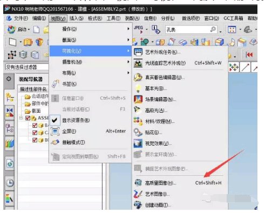Click the search magnifier in 孔表 field

pyautogui.click(x=213, y=29)
